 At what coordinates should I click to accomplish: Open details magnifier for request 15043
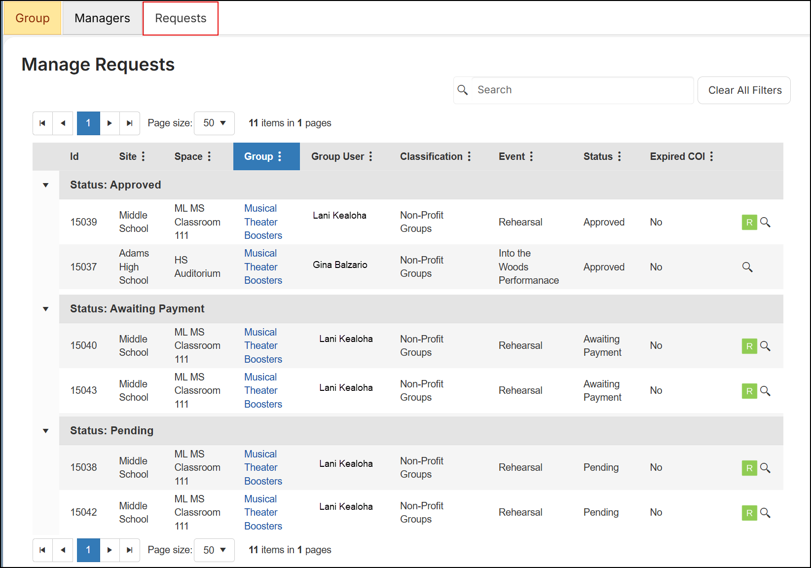(765, 391)
